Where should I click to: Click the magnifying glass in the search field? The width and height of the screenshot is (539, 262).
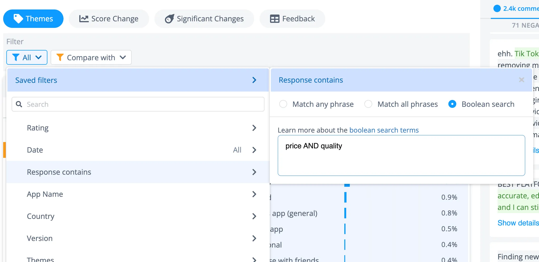[19, 104]
